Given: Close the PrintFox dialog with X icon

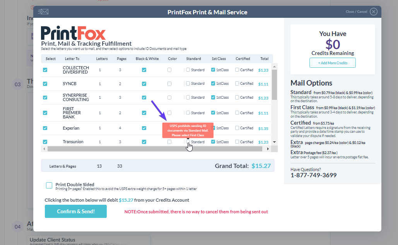Looking at the screenshot, I should point(373,12).
